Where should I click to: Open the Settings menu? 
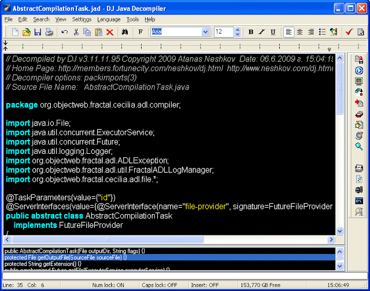pyautogui.click(x=82, y=19)
